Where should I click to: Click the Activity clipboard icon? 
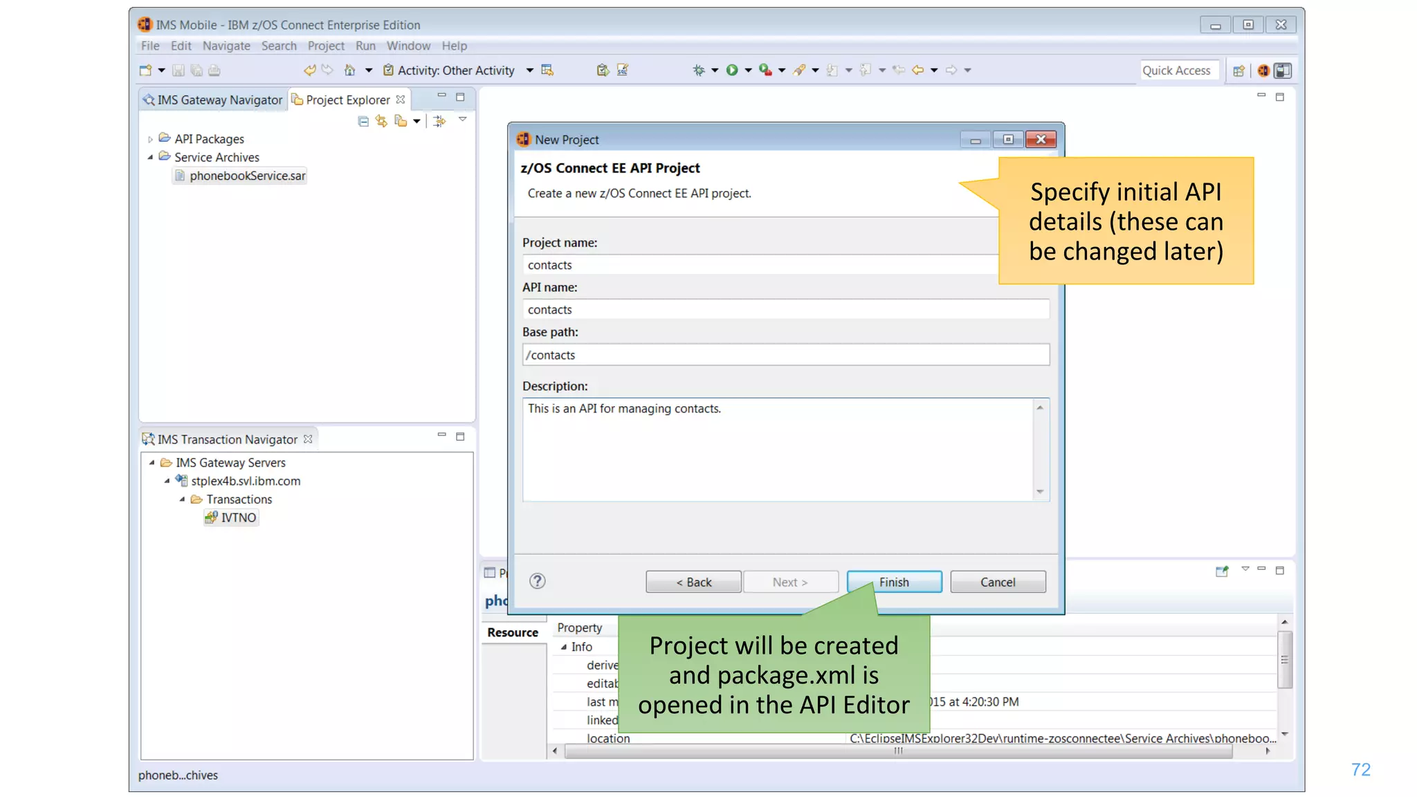point(388,70)
